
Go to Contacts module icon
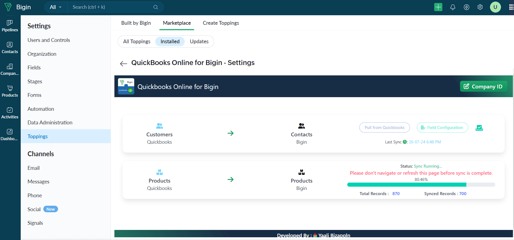[10, 48]
